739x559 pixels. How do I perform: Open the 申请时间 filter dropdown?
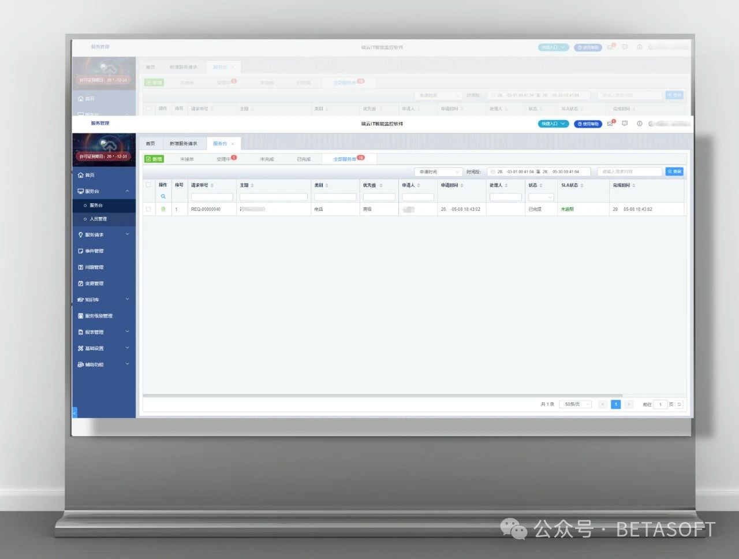click(x=439, y=172)
